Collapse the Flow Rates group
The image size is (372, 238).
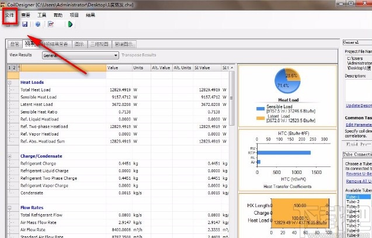[10, 208]
